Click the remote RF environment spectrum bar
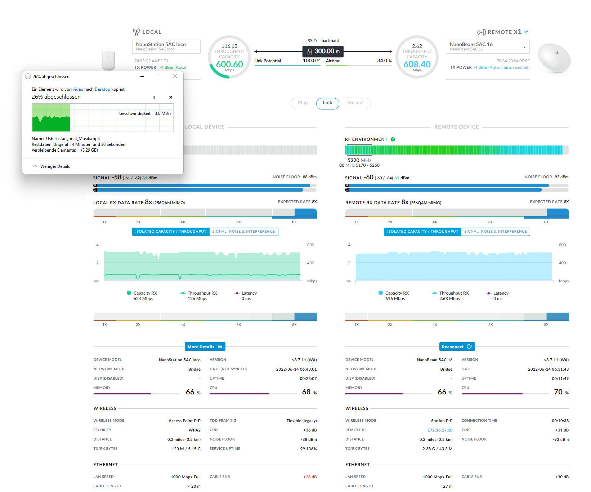 click(x=454, y=150)
